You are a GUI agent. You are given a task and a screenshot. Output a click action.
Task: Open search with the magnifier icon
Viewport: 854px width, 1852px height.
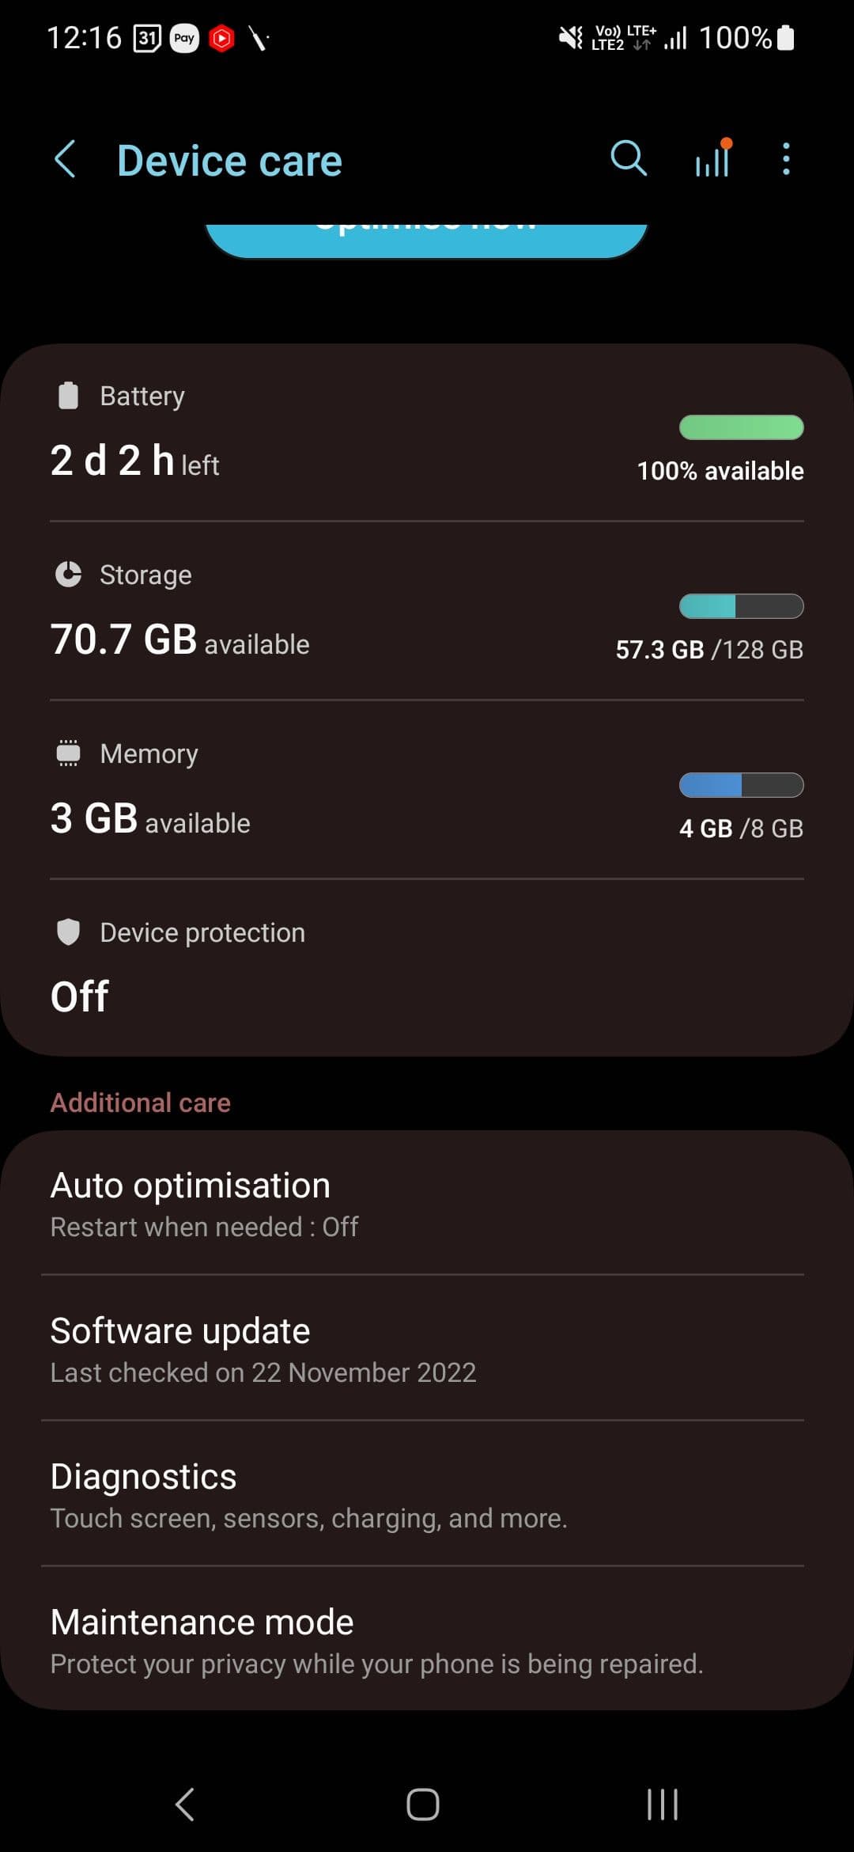coord(629,158)
